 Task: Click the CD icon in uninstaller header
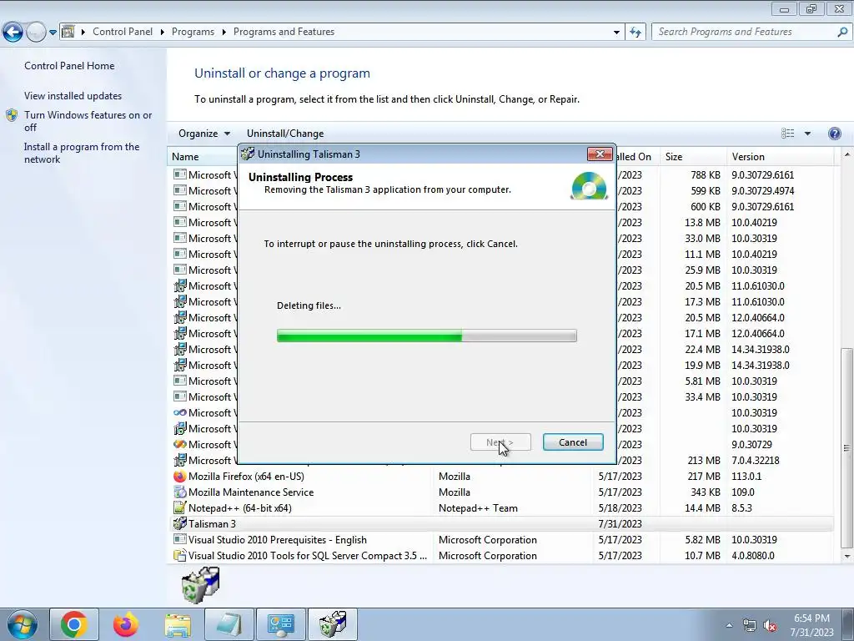[x=589, y=186]
